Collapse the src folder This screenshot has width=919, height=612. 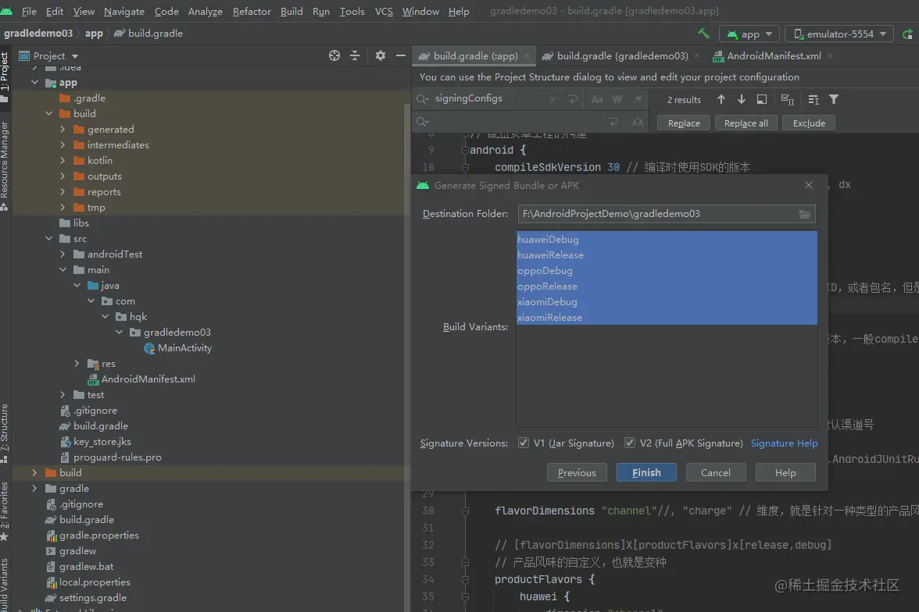[x=48, y=238]
